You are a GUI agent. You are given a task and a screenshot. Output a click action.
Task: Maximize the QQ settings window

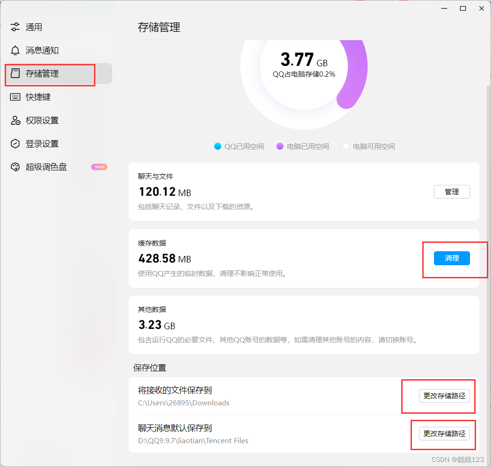[x=463, y=8]
